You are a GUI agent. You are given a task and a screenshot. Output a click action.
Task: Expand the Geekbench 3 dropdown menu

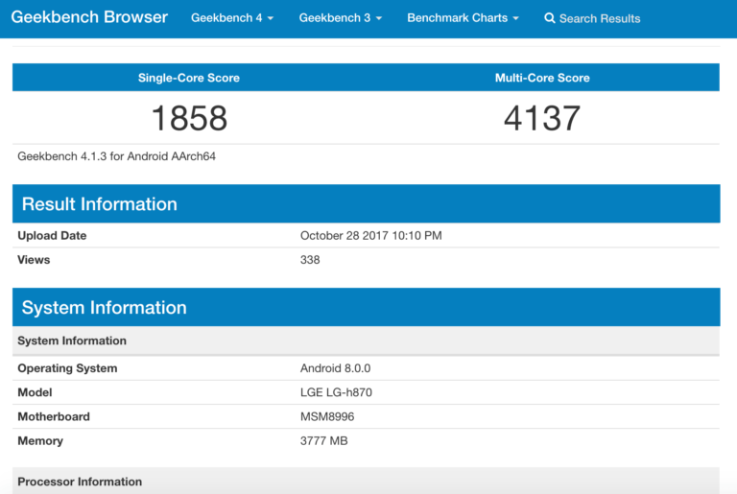[340, 18]
